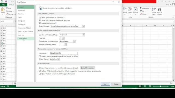Select Formulas category in Excel Options
Viewport: 175px width, 98px height.
coord(25,10)
